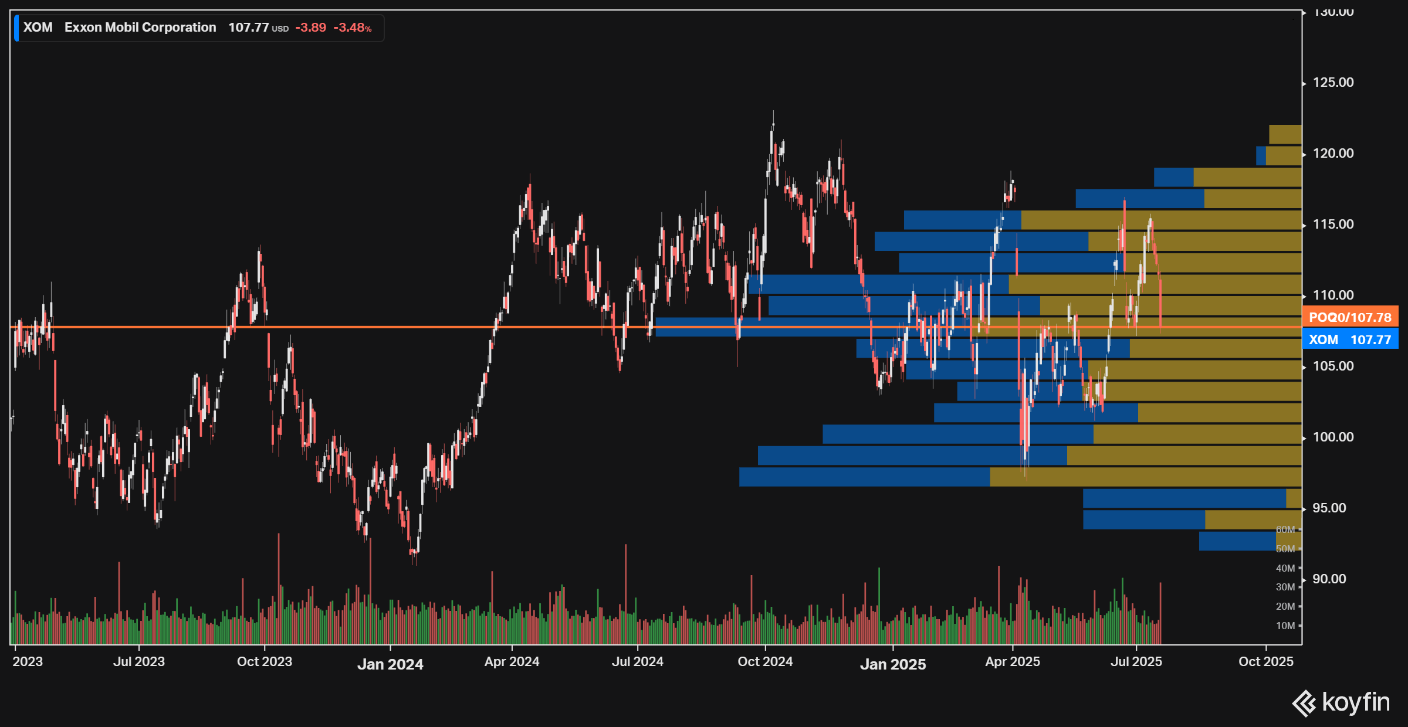
Task: Click the 115.00 price axis label
Action: pos(1333,224)
